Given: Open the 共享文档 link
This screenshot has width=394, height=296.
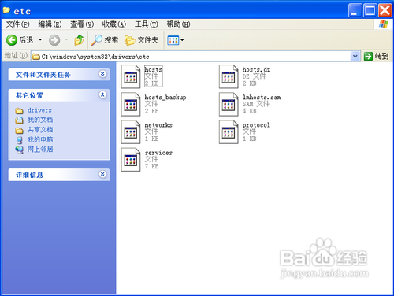Looking at the screenshot, I should point(40,130).
